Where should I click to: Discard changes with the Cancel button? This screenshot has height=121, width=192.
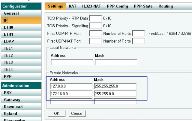click(77, 114)
